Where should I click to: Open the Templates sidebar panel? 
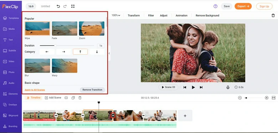tap(11, 18)
